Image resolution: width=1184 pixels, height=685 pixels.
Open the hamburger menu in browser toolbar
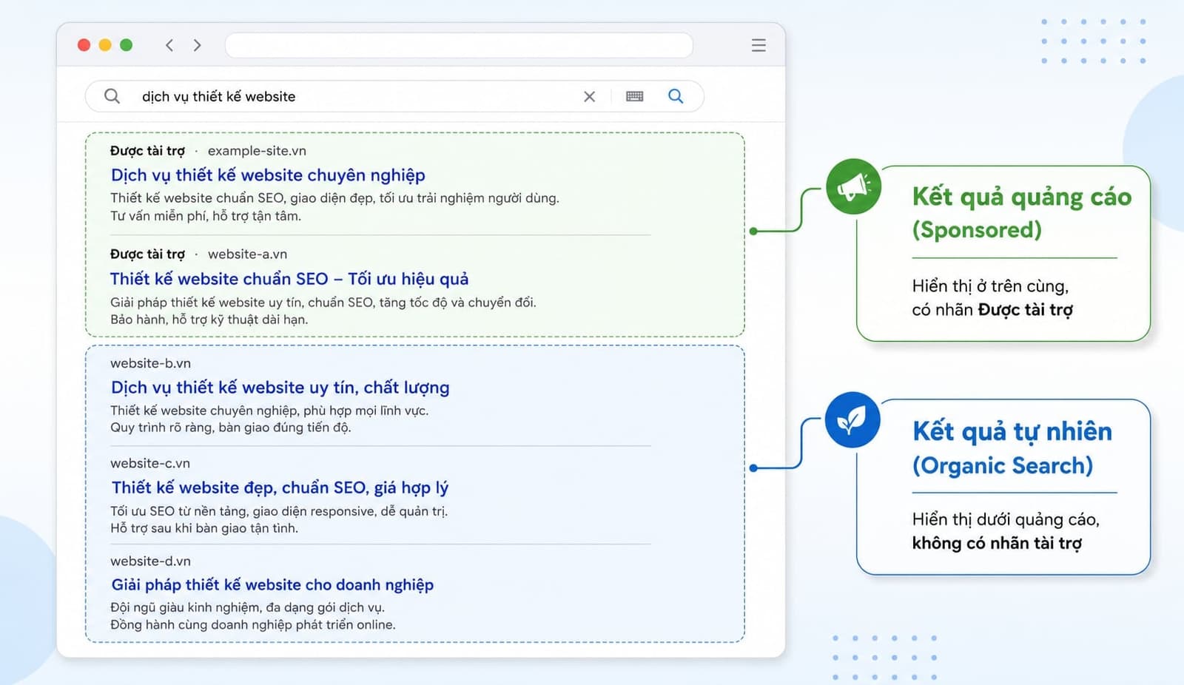(758, 45)
